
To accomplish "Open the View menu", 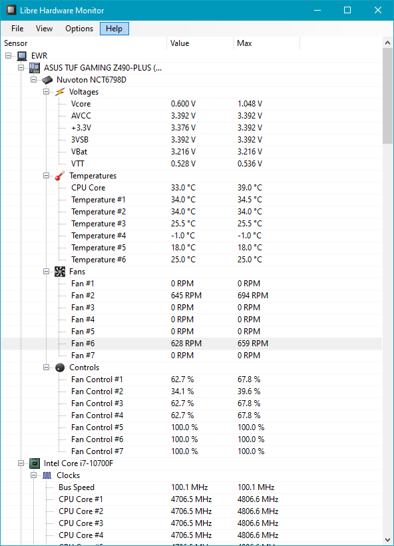I will point(44,29).
